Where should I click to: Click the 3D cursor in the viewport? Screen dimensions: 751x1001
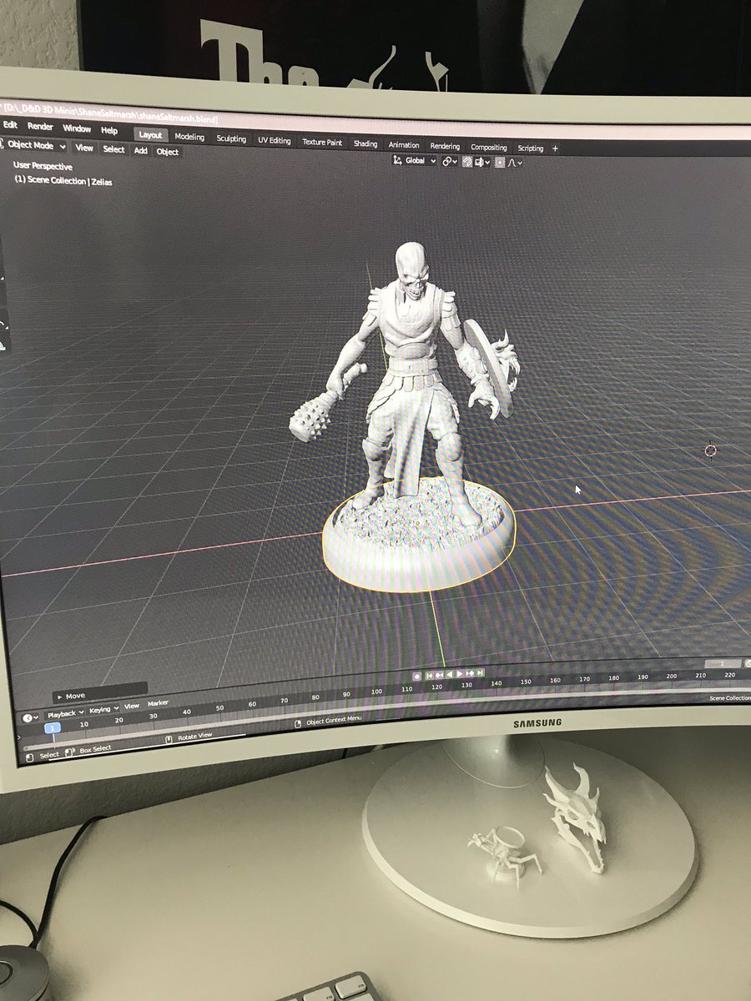(x=710, y=450)
